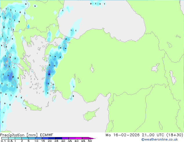The height and width of the screenshot is (142, 184).
Task: Select legend swatch between 45 and 50
Action: click(x=85, y=138)
